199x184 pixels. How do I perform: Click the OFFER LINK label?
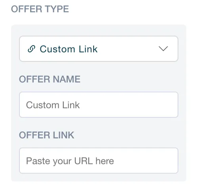46,135
